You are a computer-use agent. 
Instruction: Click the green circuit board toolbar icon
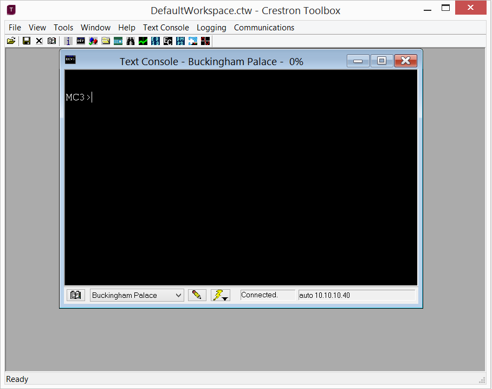118,41
